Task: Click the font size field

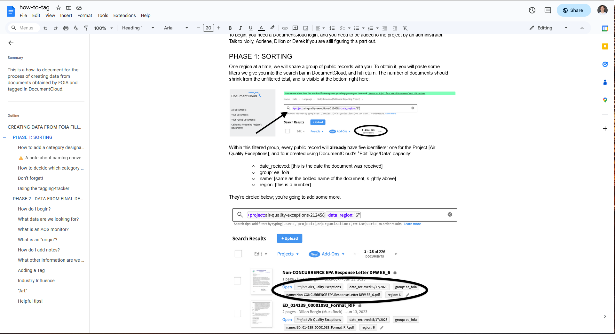Action: 209,28
